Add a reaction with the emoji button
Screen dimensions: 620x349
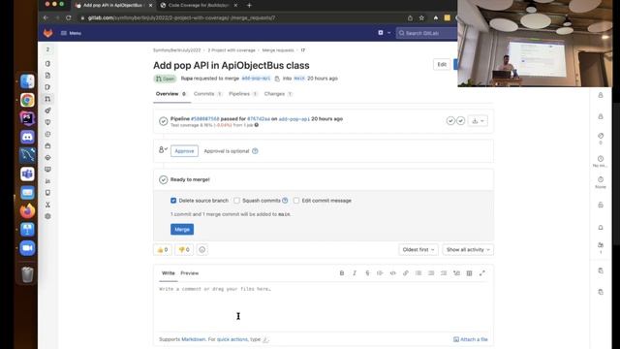pos(202,250)
